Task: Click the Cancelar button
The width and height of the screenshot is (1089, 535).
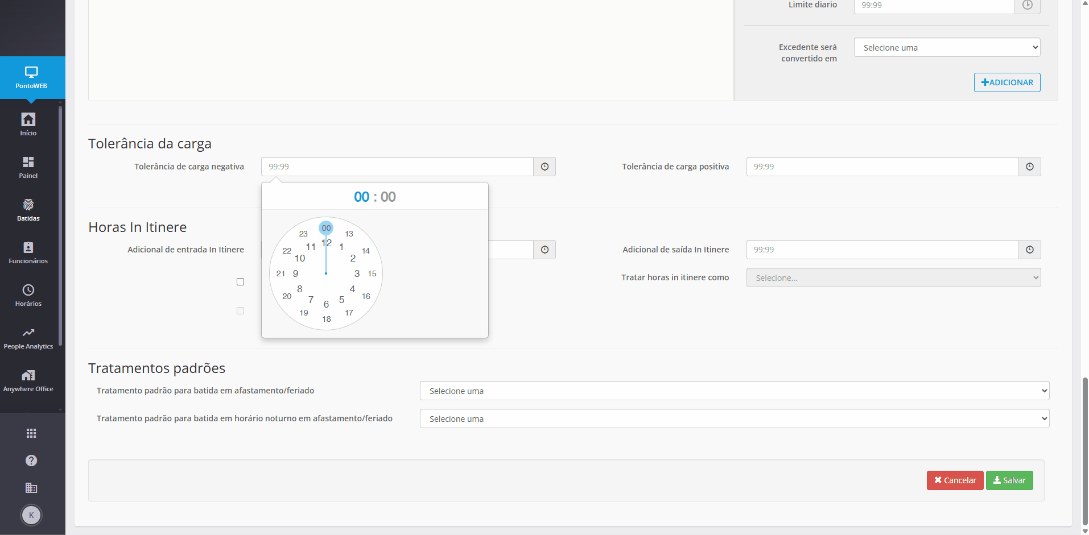Action: [955, 480]
